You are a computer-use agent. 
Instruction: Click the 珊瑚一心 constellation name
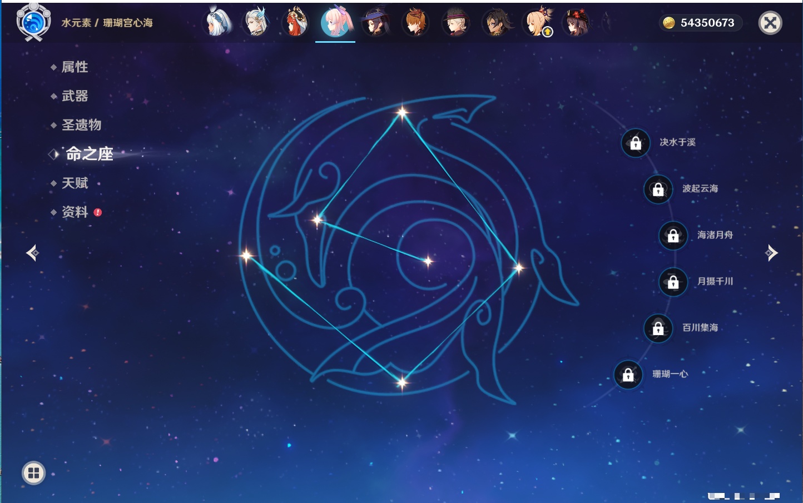click(x=670, y=374)
